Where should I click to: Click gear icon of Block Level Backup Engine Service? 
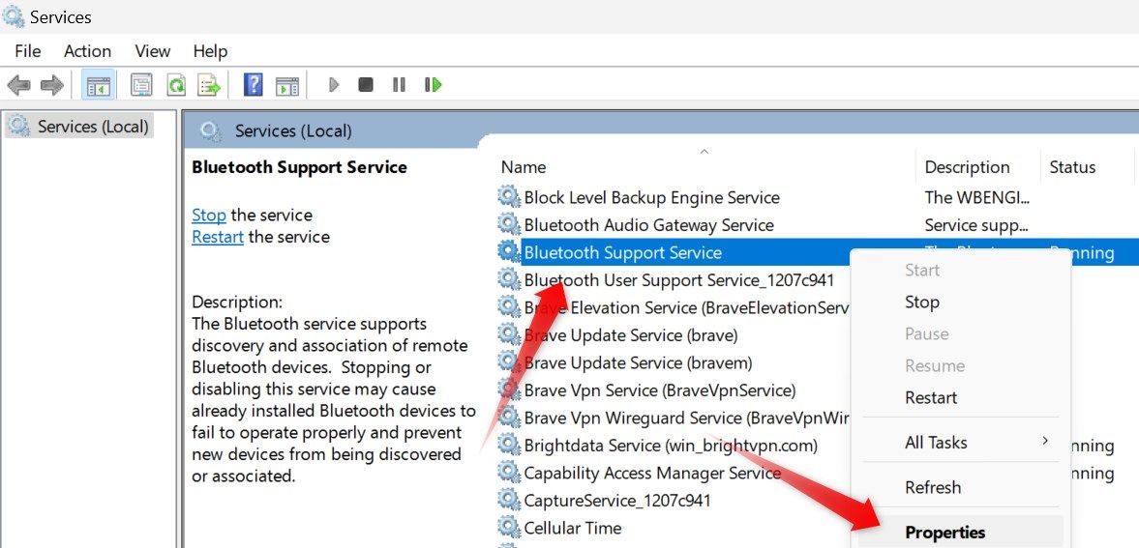click(x=509, y=197)
